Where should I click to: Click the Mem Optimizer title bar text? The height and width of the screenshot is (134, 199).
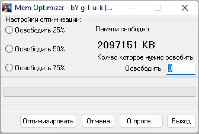tap(64, 8)
